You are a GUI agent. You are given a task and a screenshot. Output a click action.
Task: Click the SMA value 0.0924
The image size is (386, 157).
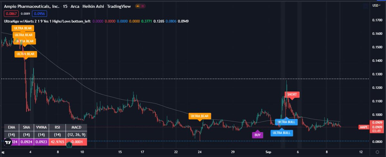(26, 142)
